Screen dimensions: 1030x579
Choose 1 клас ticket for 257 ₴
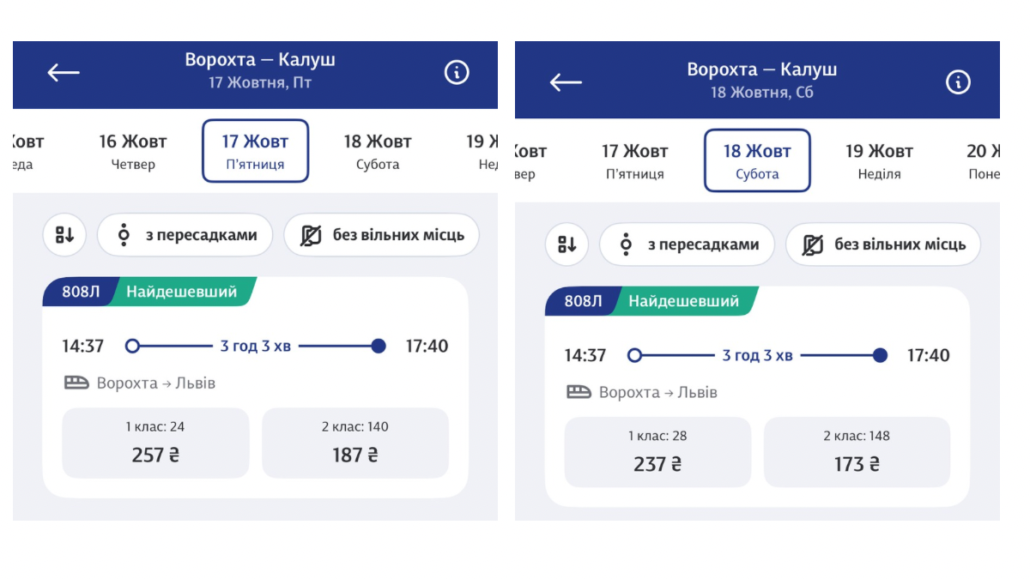pyautogui.click(x=155, y=443)
